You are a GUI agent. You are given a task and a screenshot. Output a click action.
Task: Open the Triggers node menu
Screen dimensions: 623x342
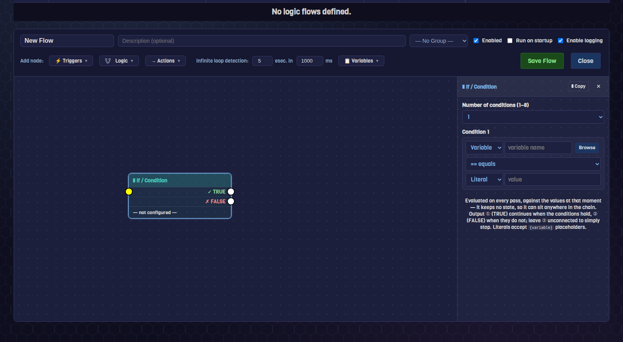(x=71, y=61)
